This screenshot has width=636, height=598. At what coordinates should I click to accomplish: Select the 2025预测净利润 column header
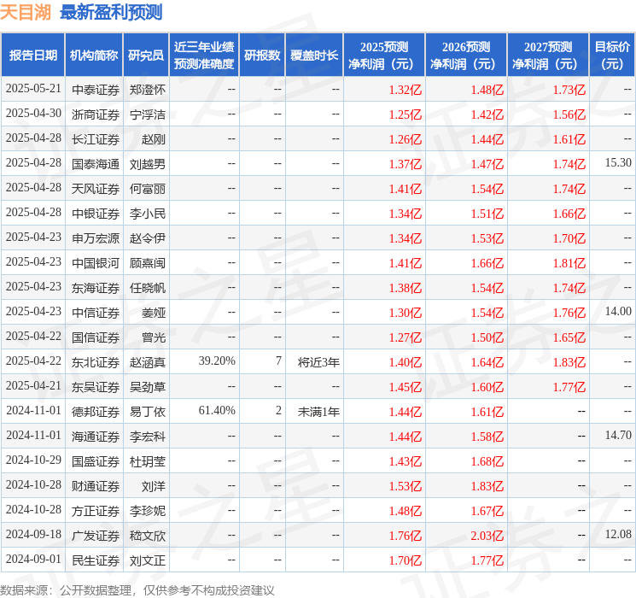click(384, 55)
